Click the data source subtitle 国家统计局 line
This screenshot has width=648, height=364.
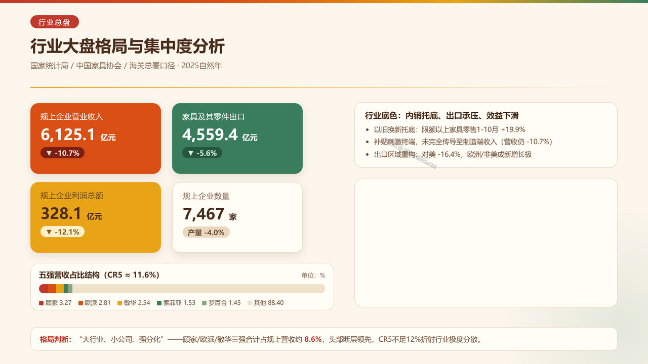pyautogui.click(x=126, y=66)
